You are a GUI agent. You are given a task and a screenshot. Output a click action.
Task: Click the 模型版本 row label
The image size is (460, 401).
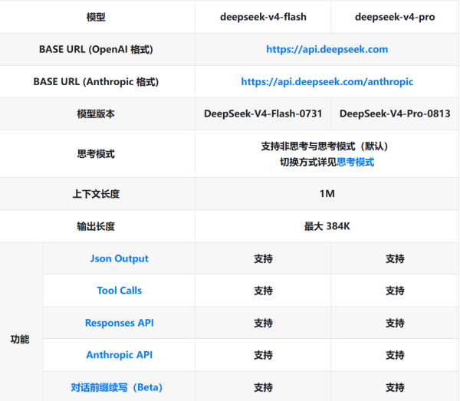point(96,113)
